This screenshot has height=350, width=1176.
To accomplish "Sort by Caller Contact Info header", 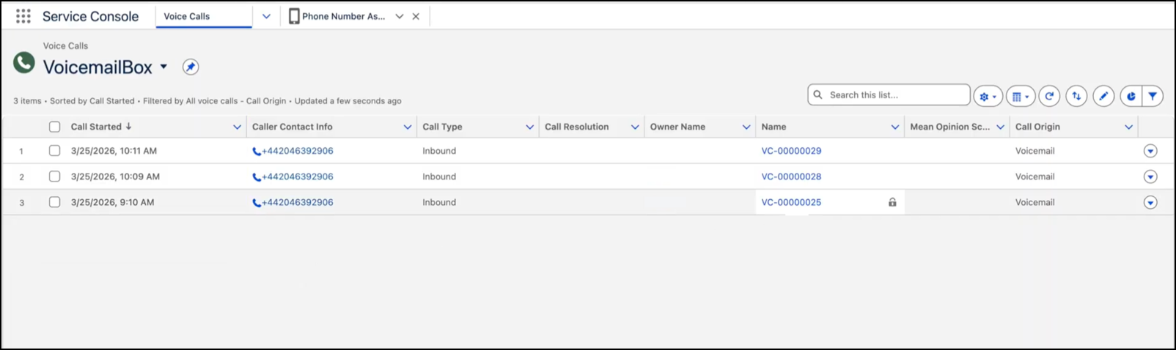I will 292,127.
